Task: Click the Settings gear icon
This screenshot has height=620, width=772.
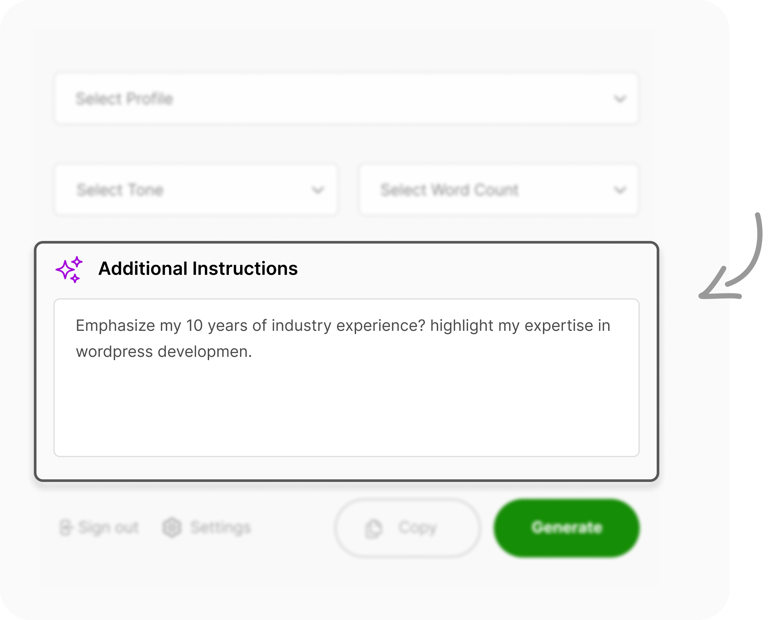Action: point(172,527)
